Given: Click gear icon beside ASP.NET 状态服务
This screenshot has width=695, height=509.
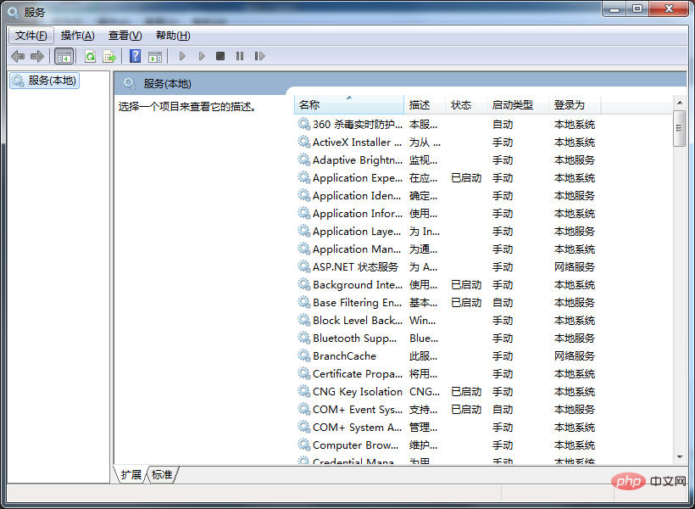Looking at the screenshot, I should tap(303, 266).
